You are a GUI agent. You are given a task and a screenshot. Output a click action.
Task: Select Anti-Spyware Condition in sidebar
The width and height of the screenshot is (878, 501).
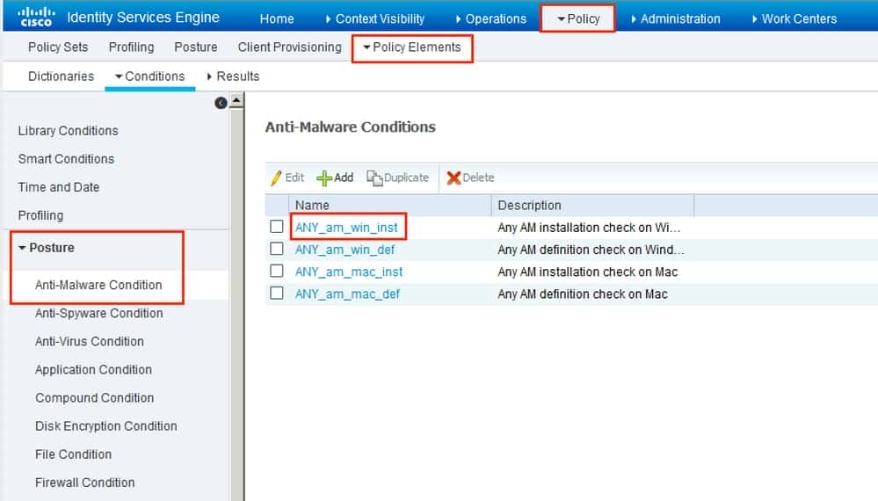tap(99, 314)
